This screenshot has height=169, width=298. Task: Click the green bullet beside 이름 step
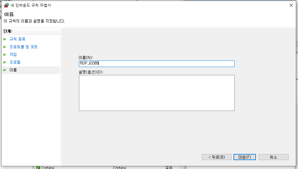[4, 70]
